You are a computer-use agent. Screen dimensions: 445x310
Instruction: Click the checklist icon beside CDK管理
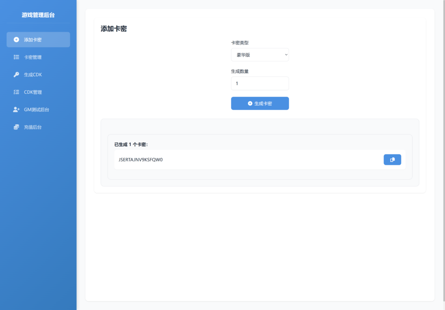pos(17,92)
